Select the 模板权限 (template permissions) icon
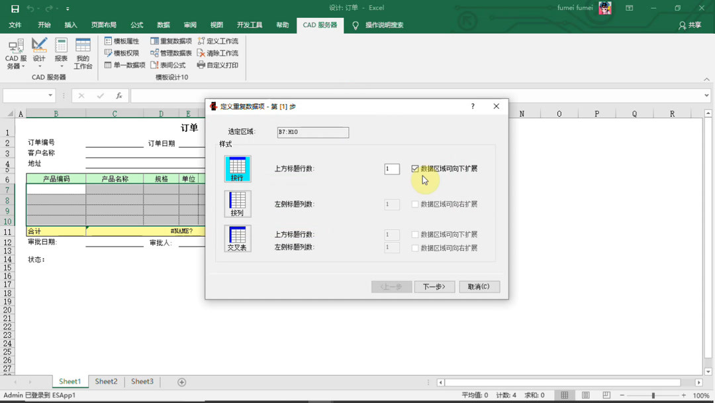The width and height of the screenshot is (715, 403). click(122, 53)
